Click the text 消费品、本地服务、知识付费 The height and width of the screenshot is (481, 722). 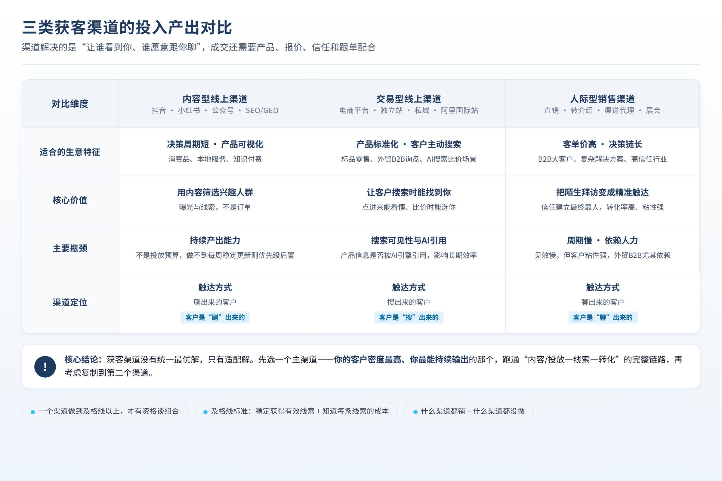pos(215,159)
